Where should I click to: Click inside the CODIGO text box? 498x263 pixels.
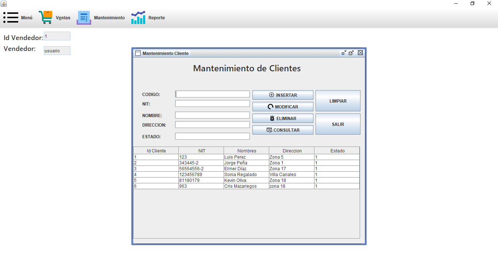tap(212, 94)
